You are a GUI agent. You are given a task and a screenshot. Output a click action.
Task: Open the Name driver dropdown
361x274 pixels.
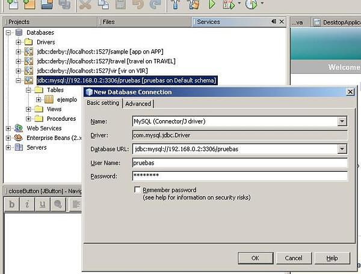pos(342,121)
